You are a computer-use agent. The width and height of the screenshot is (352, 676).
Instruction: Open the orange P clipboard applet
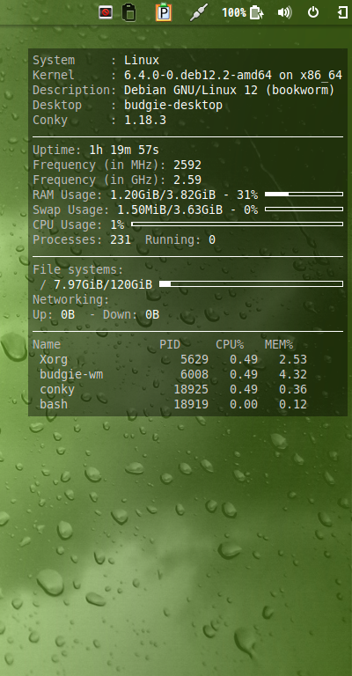pos(164,12)
